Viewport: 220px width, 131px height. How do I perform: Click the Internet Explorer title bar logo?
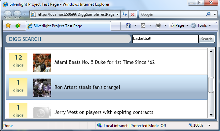(x=6, y=4)
